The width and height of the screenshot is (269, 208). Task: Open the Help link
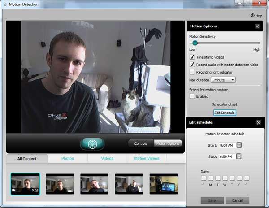click(x=256, y=16)
